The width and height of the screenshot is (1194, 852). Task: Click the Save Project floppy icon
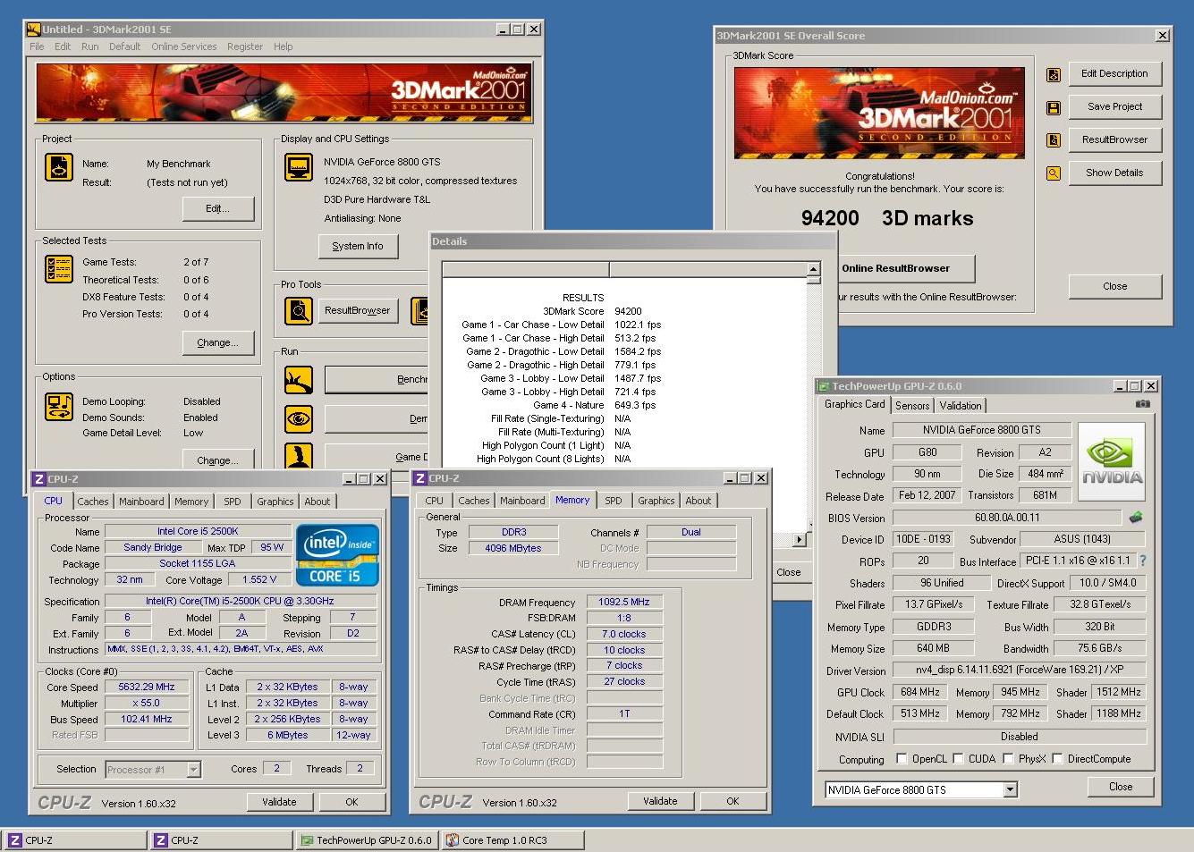point(1054,108)
